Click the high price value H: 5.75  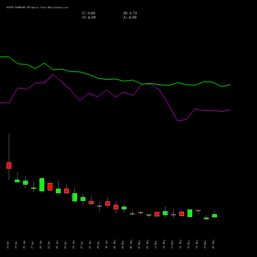[130, 13]
